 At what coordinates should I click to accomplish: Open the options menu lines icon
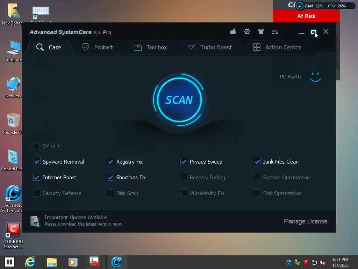(x=275, y=32)
